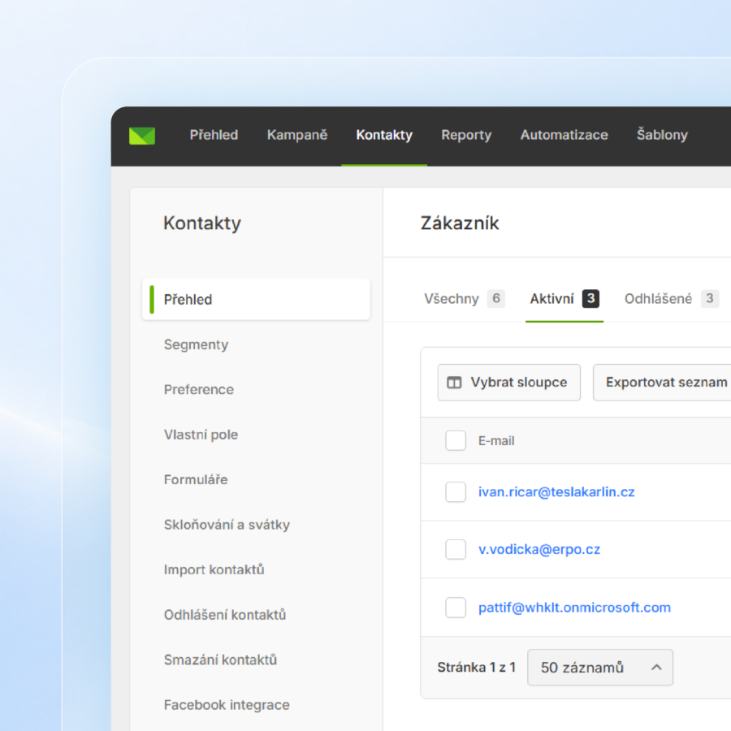This screenshot has height=731, width=731.
Task: Open Automatizace in the top bar
Action: coord(564,135)
